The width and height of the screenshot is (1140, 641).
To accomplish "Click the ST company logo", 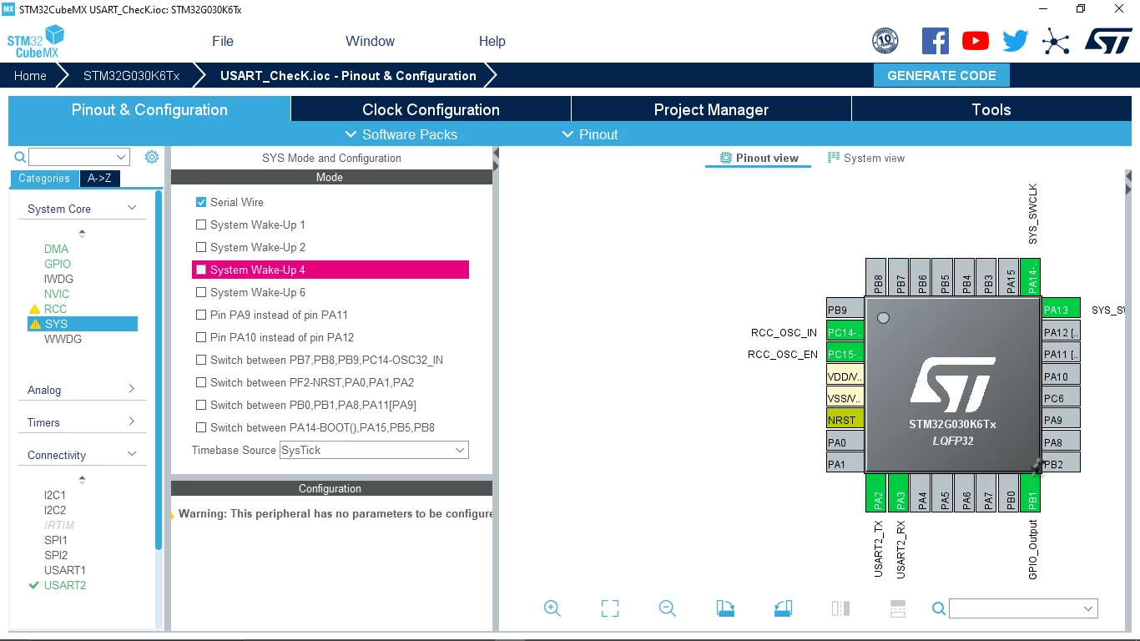I will (x=1108, y=41).
